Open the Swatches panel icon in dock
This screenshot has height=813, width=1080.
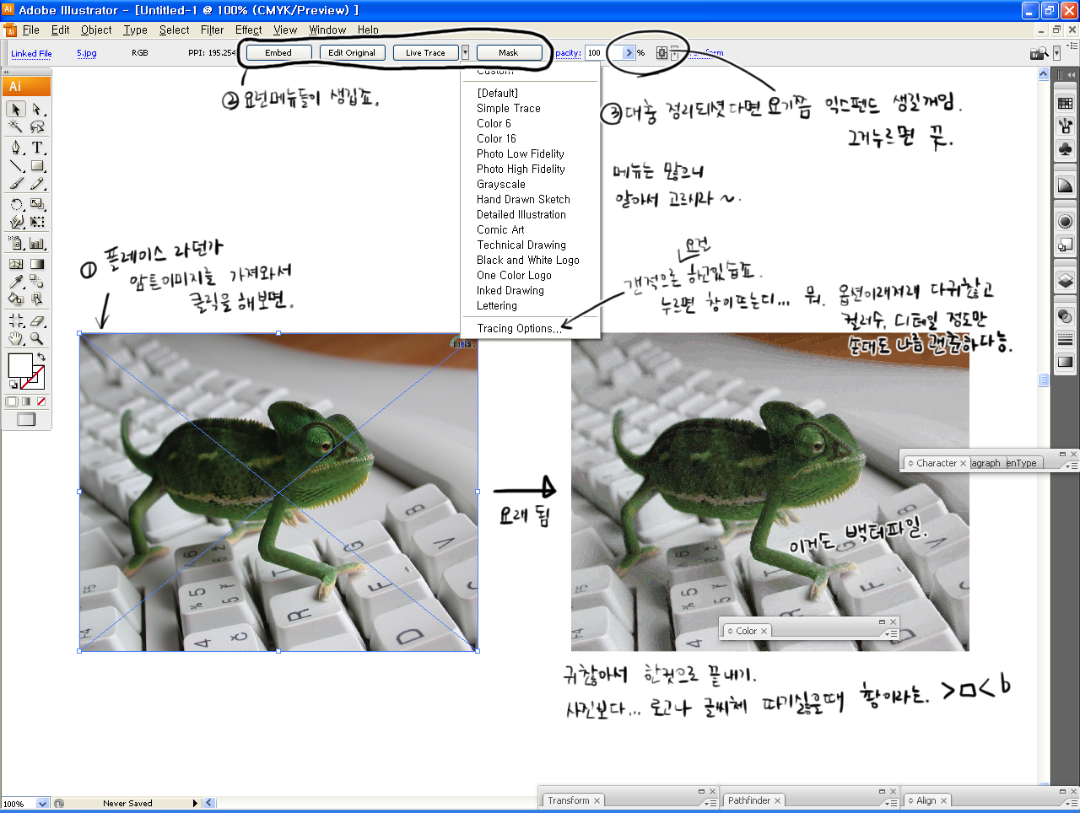[x=1065, y=104]
